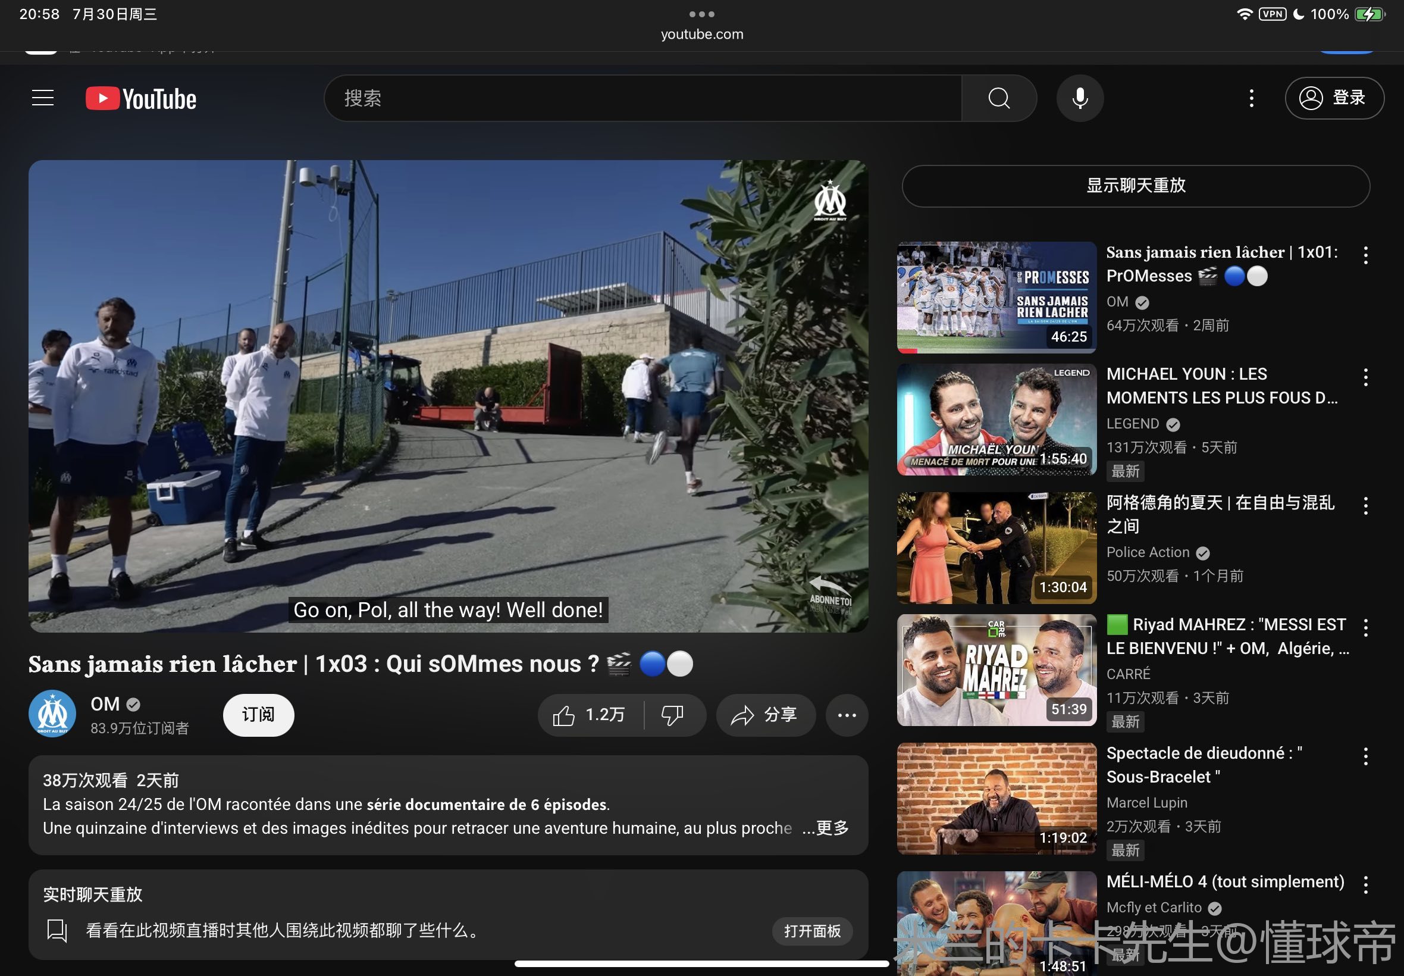This screenshot has height=976, width=1404.
Task: Tap the Wi-Fi status icon
Action: pyautogui.click(x=1244, y=14)
